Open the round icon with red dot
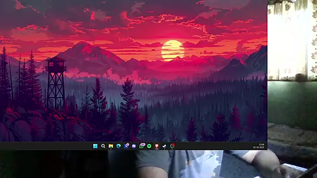 click(172, 146)
